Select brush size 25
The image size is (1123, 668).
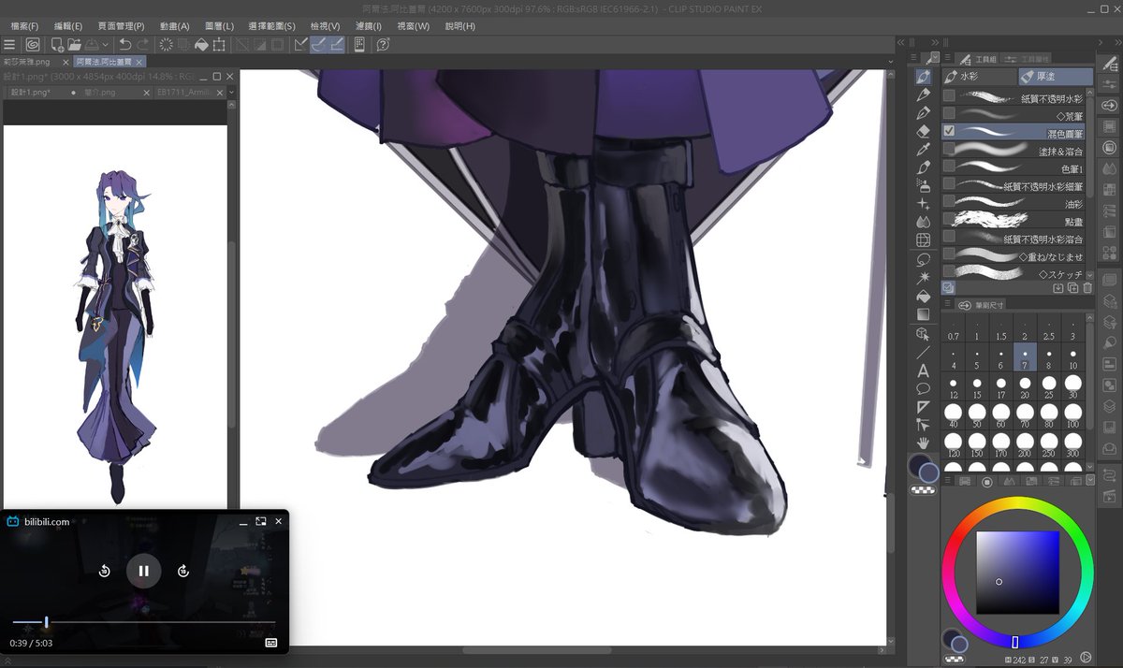(x=1049, y=388)
